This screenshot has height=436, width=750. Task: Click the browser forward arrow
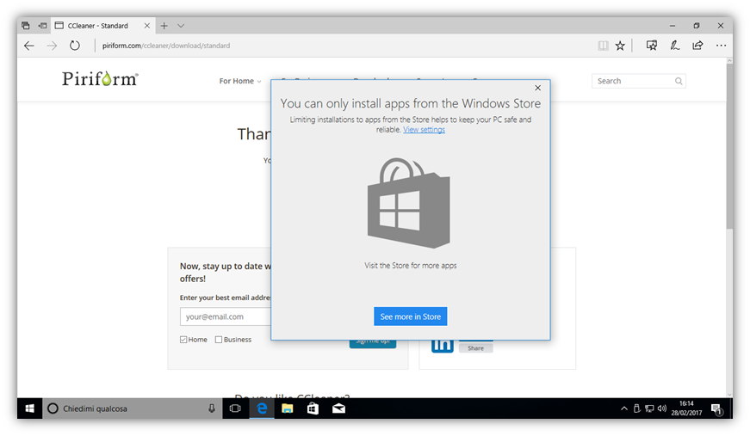52,46
